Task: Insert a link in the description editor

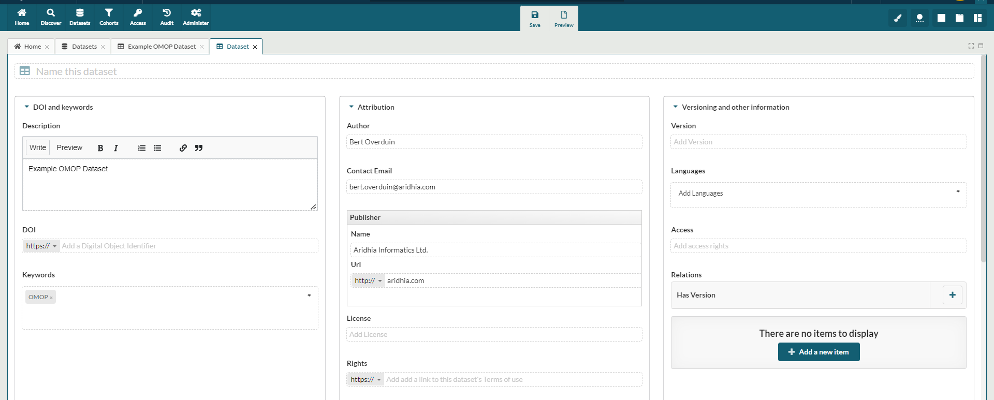Action: 183,148
